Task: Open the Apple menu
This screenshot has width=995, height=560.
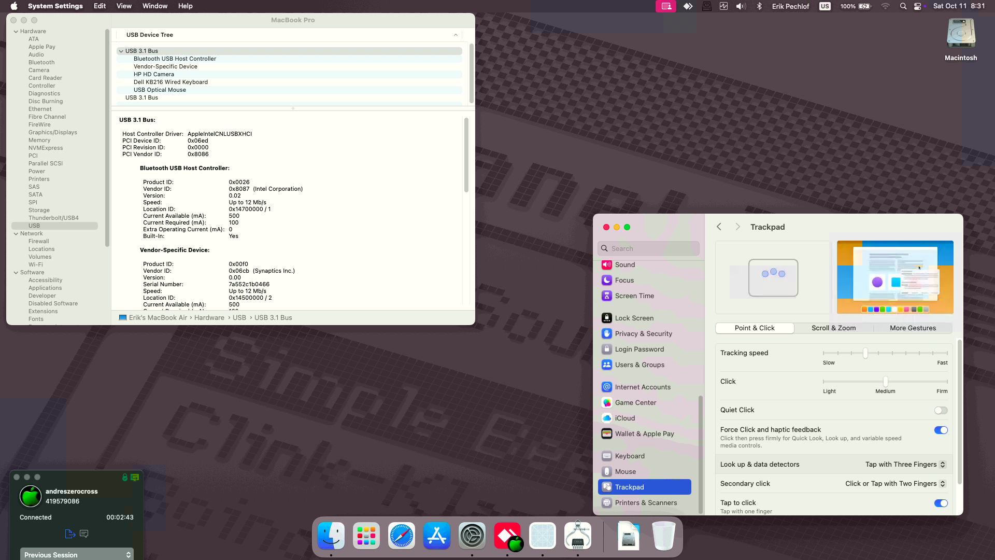Action: (14, 6)
